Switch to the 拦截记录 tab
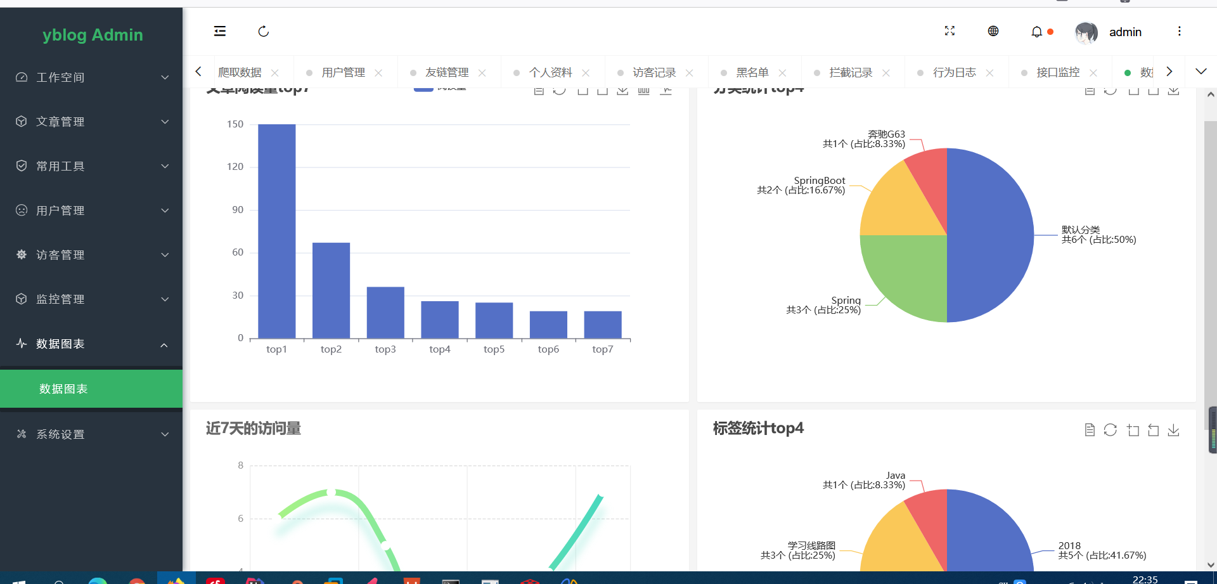 coord(851,72)
